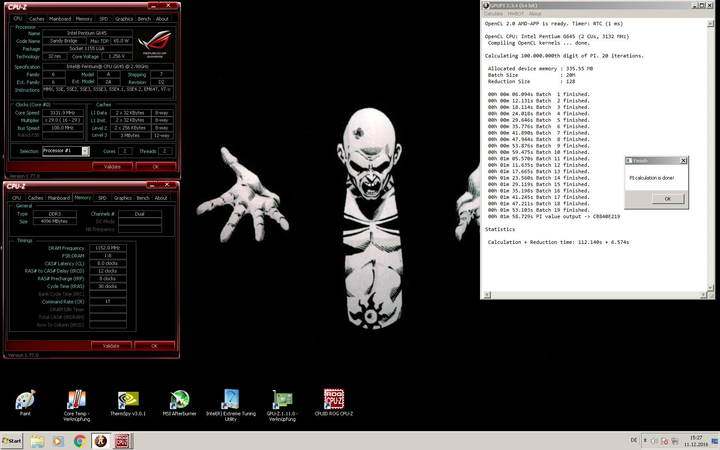
Task: Click the Memory Size value 4096 MBytes
Action: click(54, 222)
